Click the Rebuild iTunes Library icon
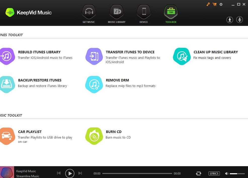Screen dimensions: 248x178 (x=7, y=56)
